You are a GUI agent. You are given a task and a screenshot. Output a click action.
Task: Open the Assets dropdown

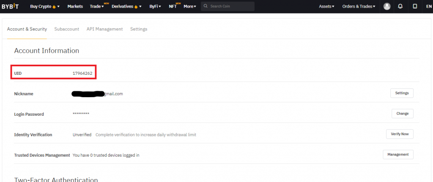point(326,6)
